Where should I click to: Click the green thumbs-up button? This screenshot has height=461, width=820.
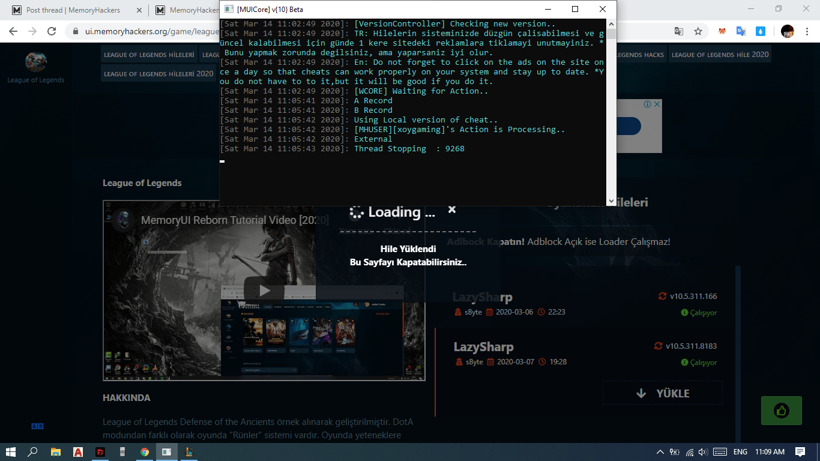pyautogui.click(x=781, y=411)
